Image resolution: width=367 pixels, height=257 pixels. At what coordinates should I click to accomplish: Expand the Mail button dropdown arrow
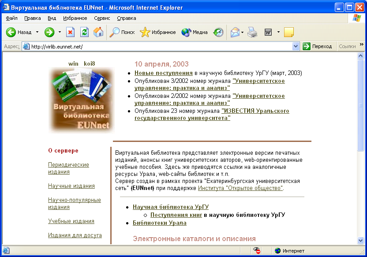[x=242, y=32]
